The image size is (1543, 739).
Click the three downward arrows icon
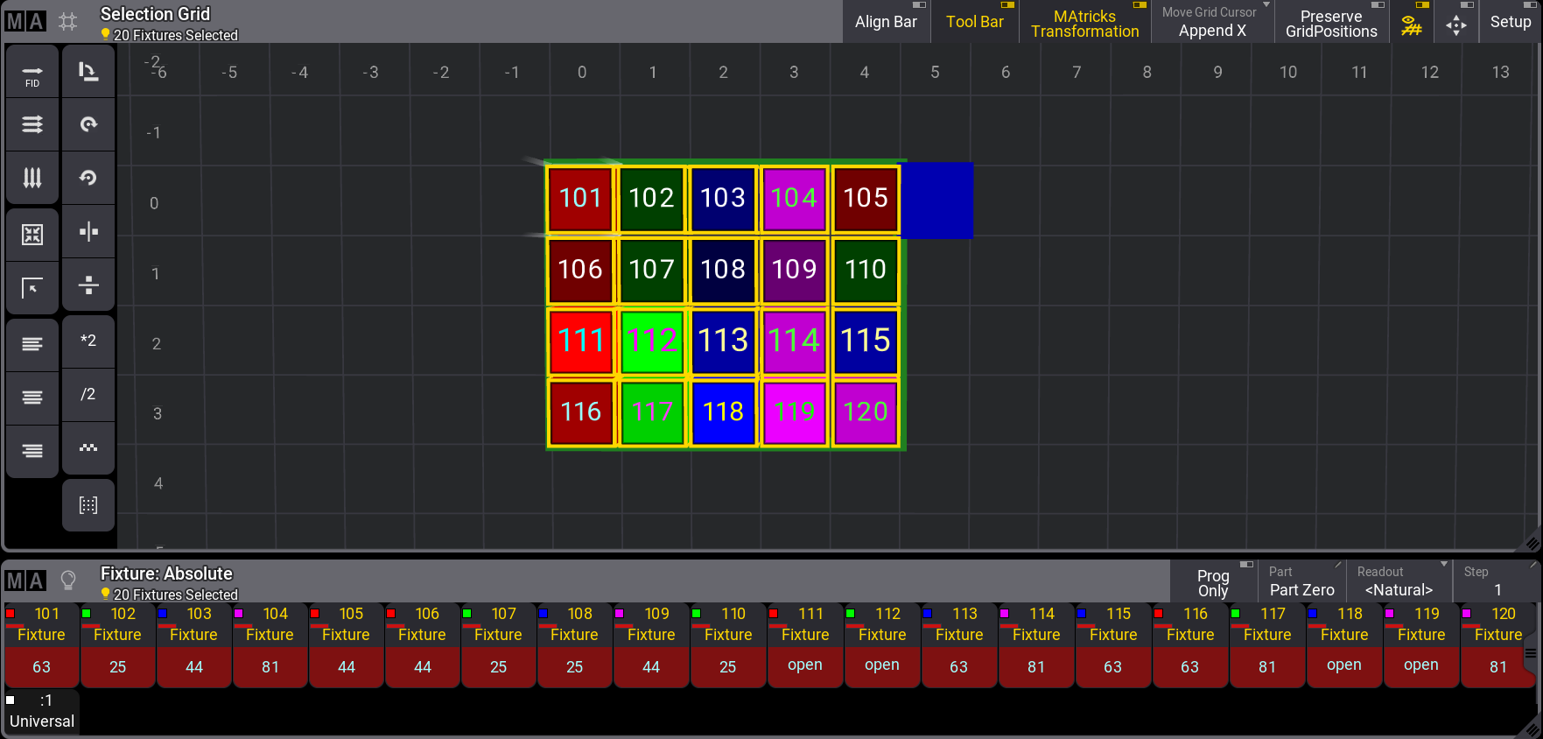[x=32, y=178]
